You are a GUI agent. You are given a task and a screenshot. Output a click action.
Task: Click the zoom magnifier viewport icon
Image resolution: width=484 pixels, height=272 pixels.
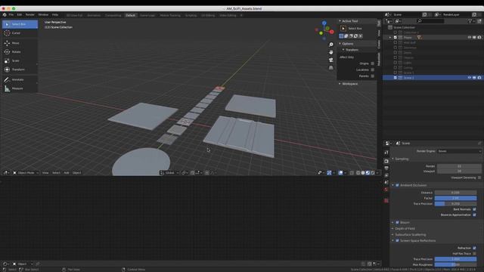[331, 45]
